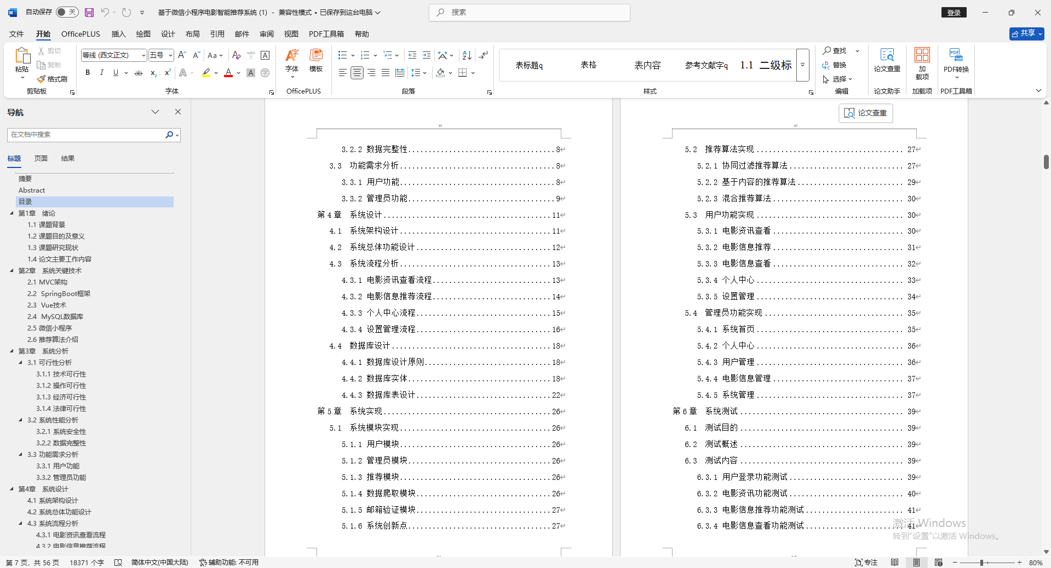Apply subscript formatting
The height and width of the screenshot is (568, 1051).
(153, 73)
